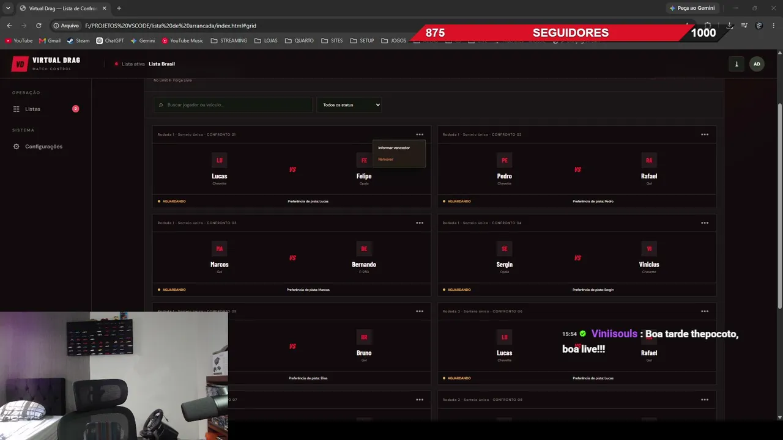Click the download icon in app header
The image size is (783, 440).
pyautogui.click(x=737, y=64)
